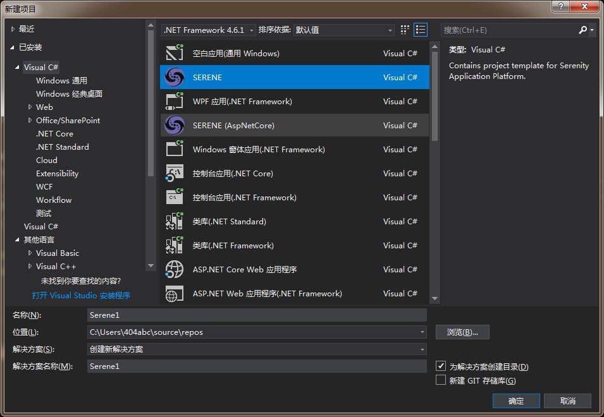Select Windows 经典桌面 category
The width and height of the screenshot is (604, 417).
[x=70, y=94]
